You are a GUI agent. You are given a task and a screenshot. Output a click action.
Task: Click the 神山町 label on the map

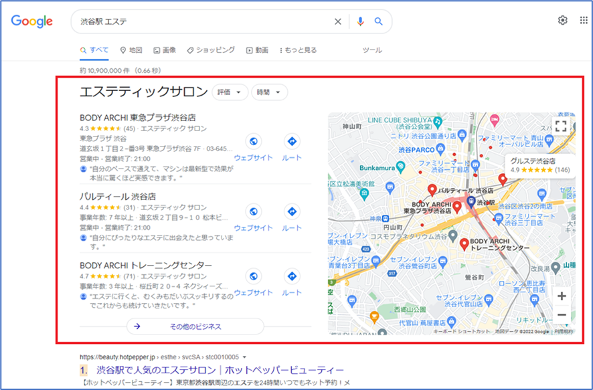pos(352,126)
